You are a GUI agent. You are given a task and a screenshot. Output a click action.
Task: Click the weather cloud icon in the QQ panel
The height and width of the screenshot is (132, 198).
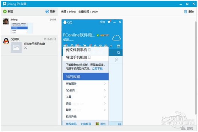tap(116, 38)
